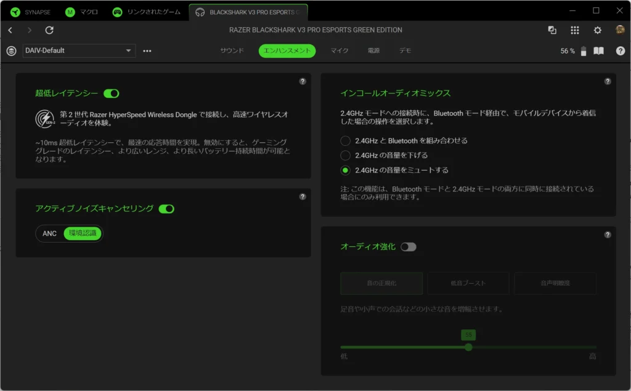The image size is (631, 391).
Task: Click the help icon in the オーディオ強化 panel
Action: point(608,235)
